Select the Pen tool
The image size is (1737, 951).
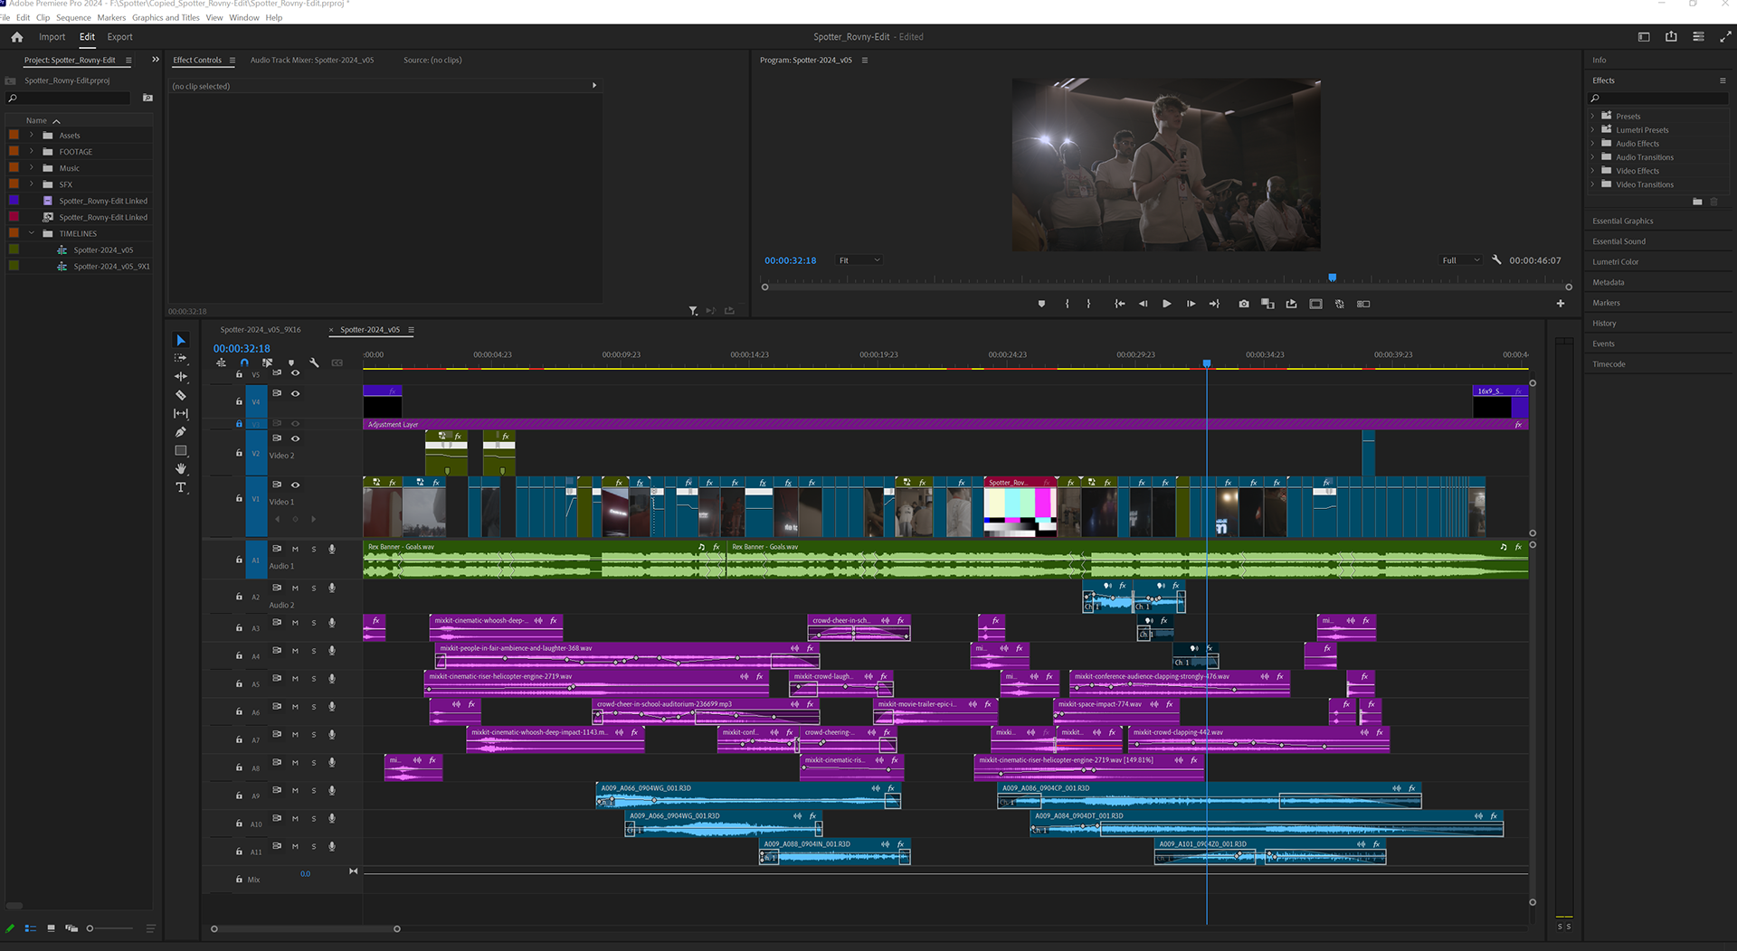coord(181,432)
